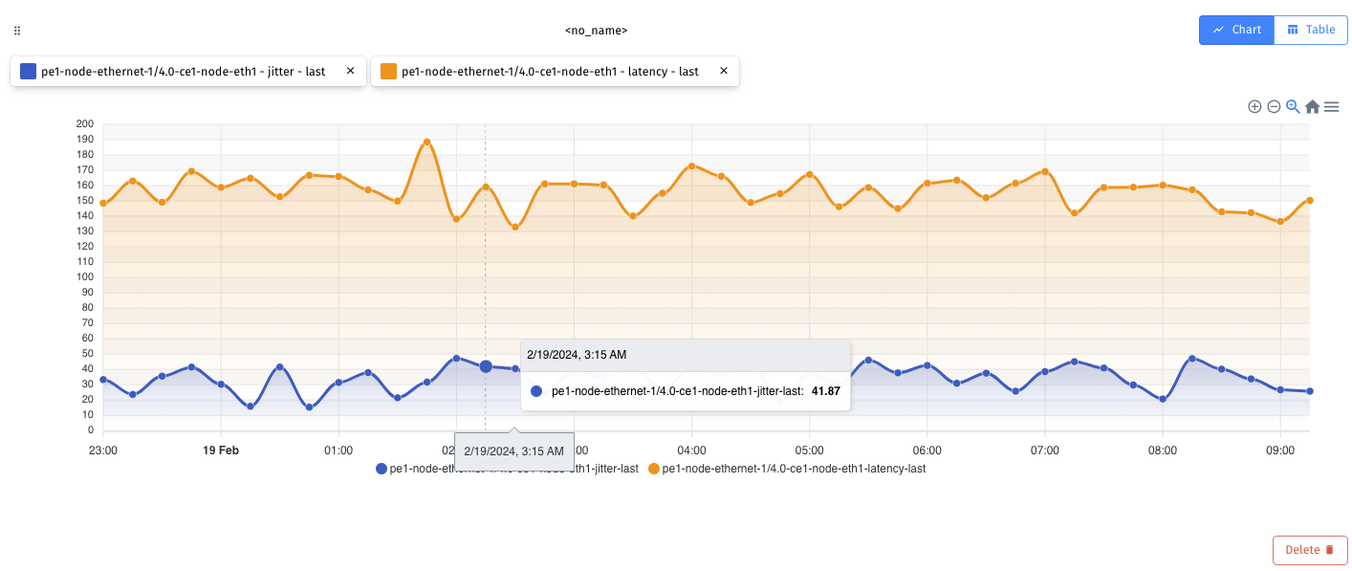Viewport: 1352px width, 571px height.
Task: Reset the chart view with the home icon
Action: pos(1312,106)
